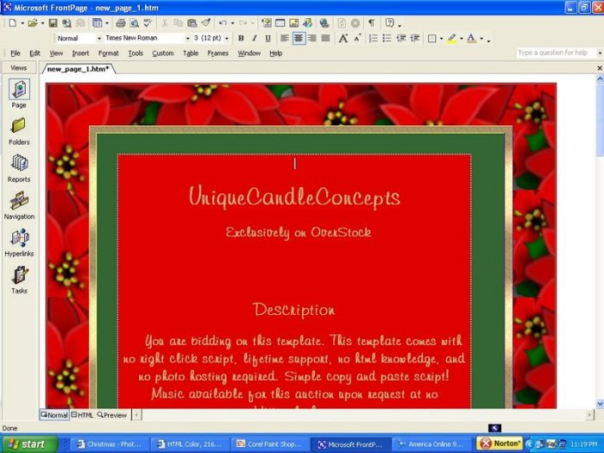Click the Norton button in taskbar

tap(500, 444)
